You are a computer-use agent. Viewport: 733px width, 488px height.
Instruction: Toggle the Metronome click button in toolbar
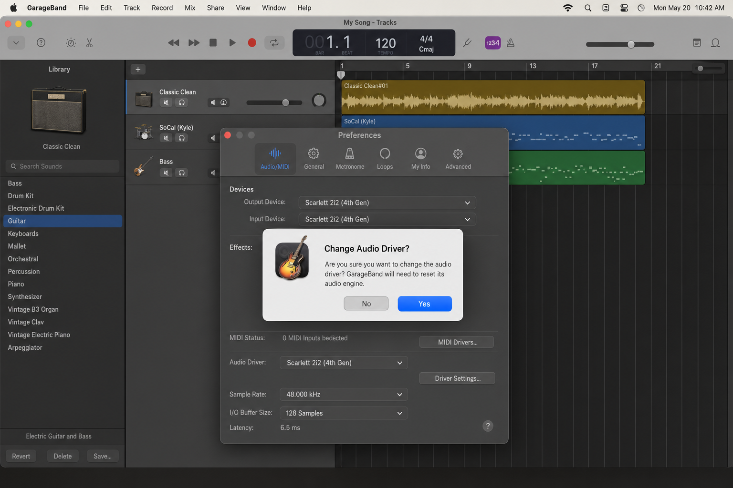pyautogui.click(x=511, y=43)
